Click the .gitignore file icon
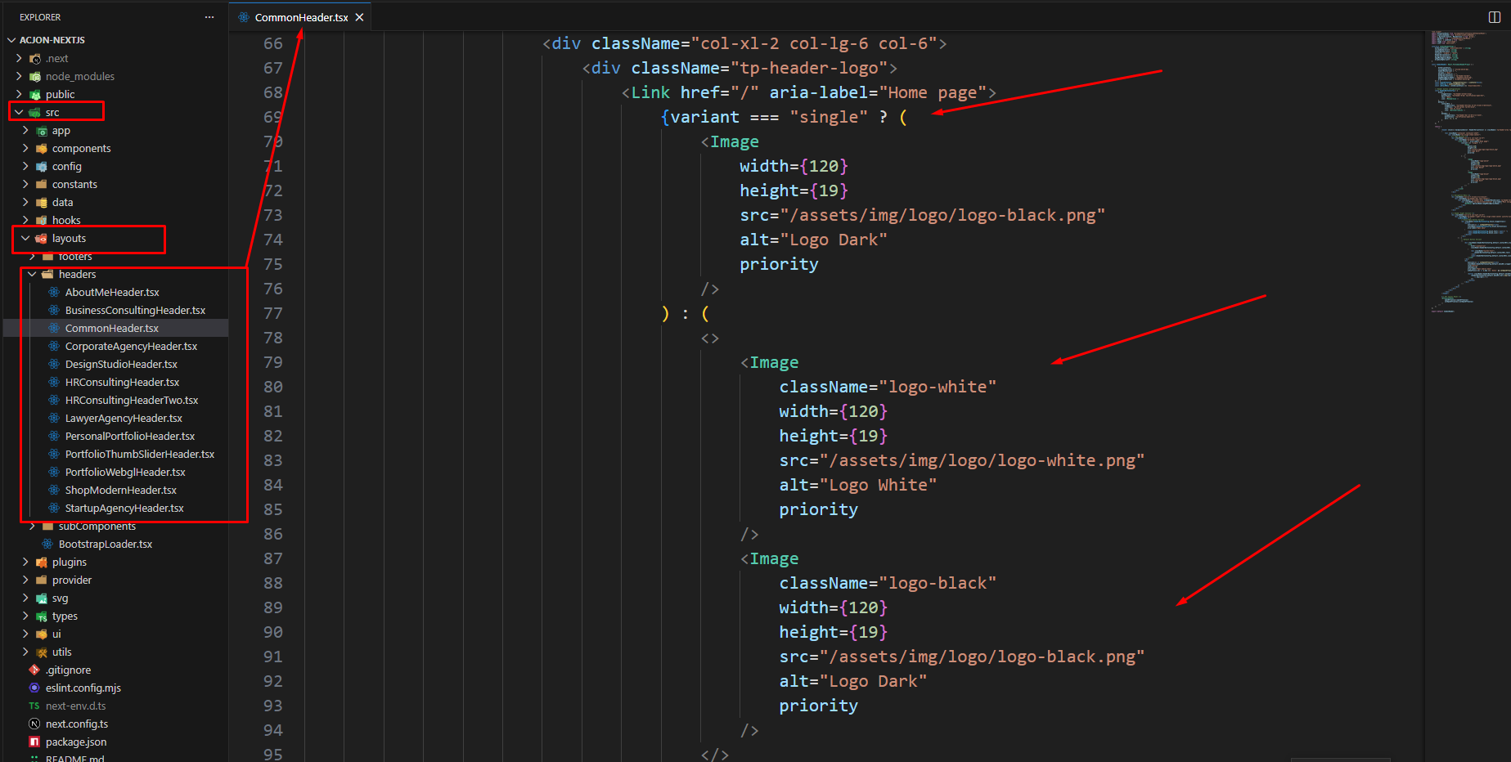1511x762 pixels. pyautogui.click(x=34, y=670)
